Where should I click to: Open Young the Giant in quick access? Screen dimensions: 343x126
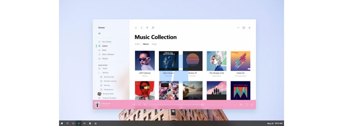point(108,94)
